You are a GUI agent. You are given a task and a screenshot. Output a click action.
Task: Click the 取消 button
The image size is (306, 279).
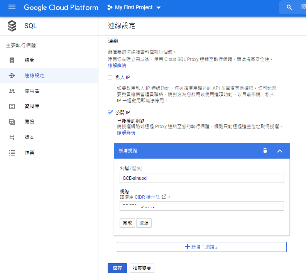(144, 223)
